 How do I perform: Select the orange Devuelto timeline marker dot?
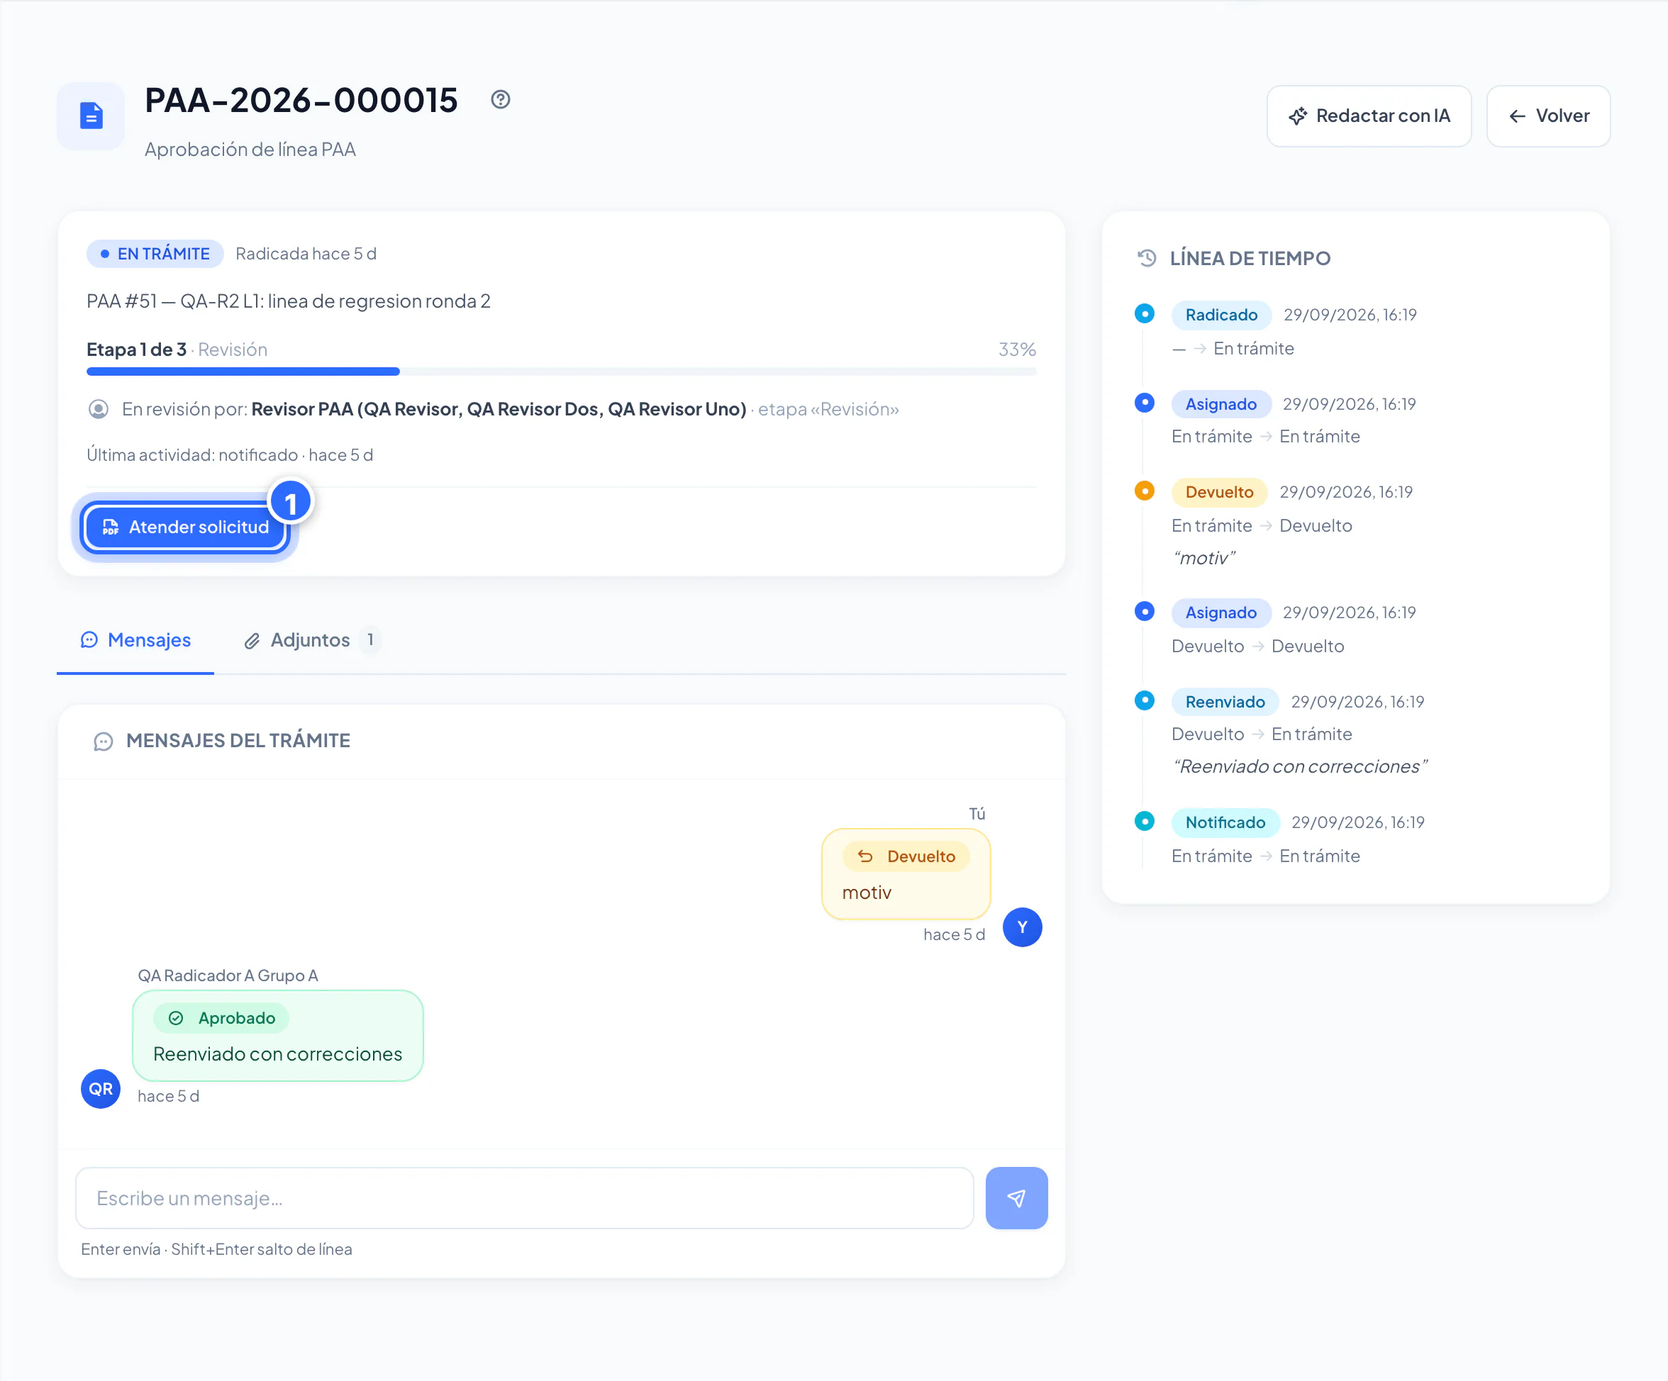pyautogui.click(x=1145, y=491)
